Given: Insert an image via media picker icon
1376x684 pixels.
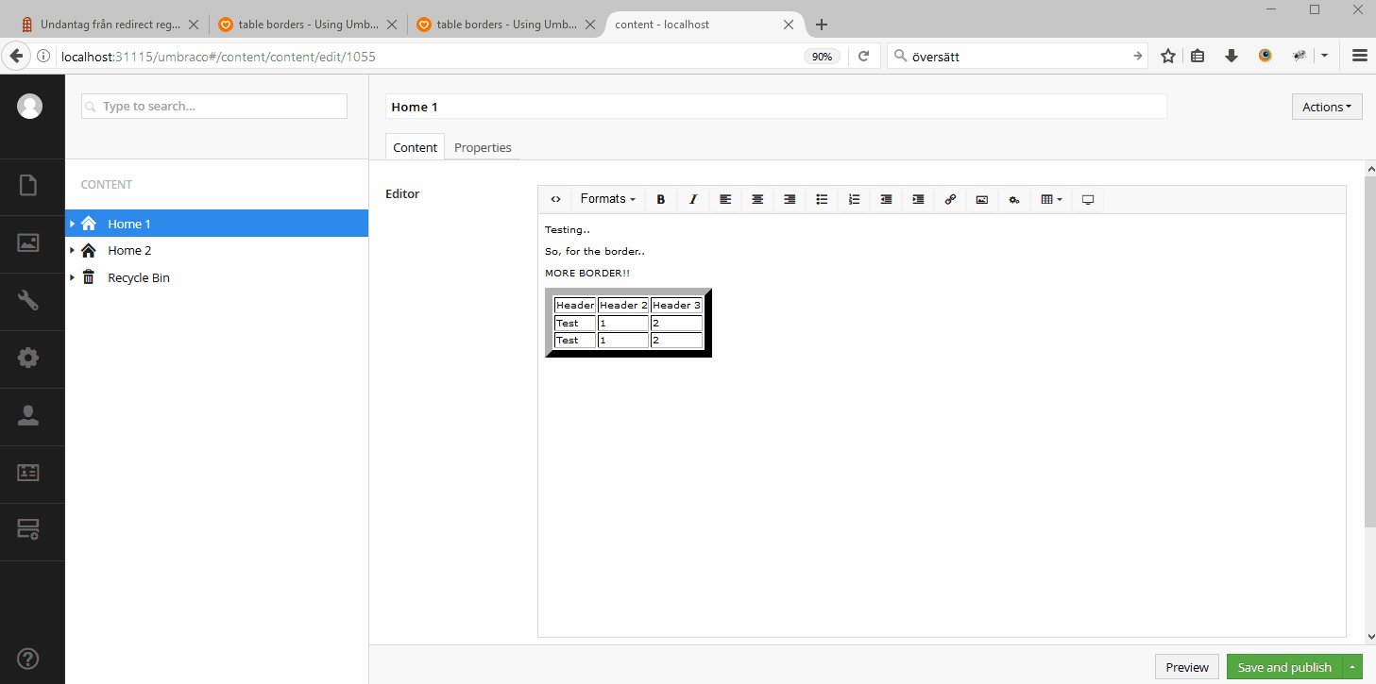Looking at the screenshot, I should pos(982,199).
